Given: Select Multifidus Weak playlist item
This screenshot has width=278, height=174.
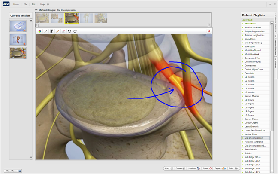Looking at the screenshot, I should click(x=256, y=54).
